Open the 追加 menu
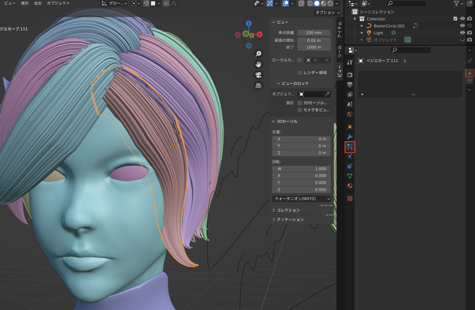This screenshot has width=475, height=310. point(38,3)
